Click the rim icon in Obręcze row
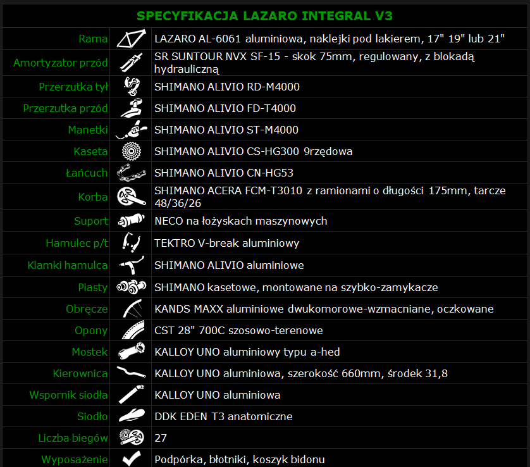The width and height of the screenshot is (530, 467). (x=132, y=309)
